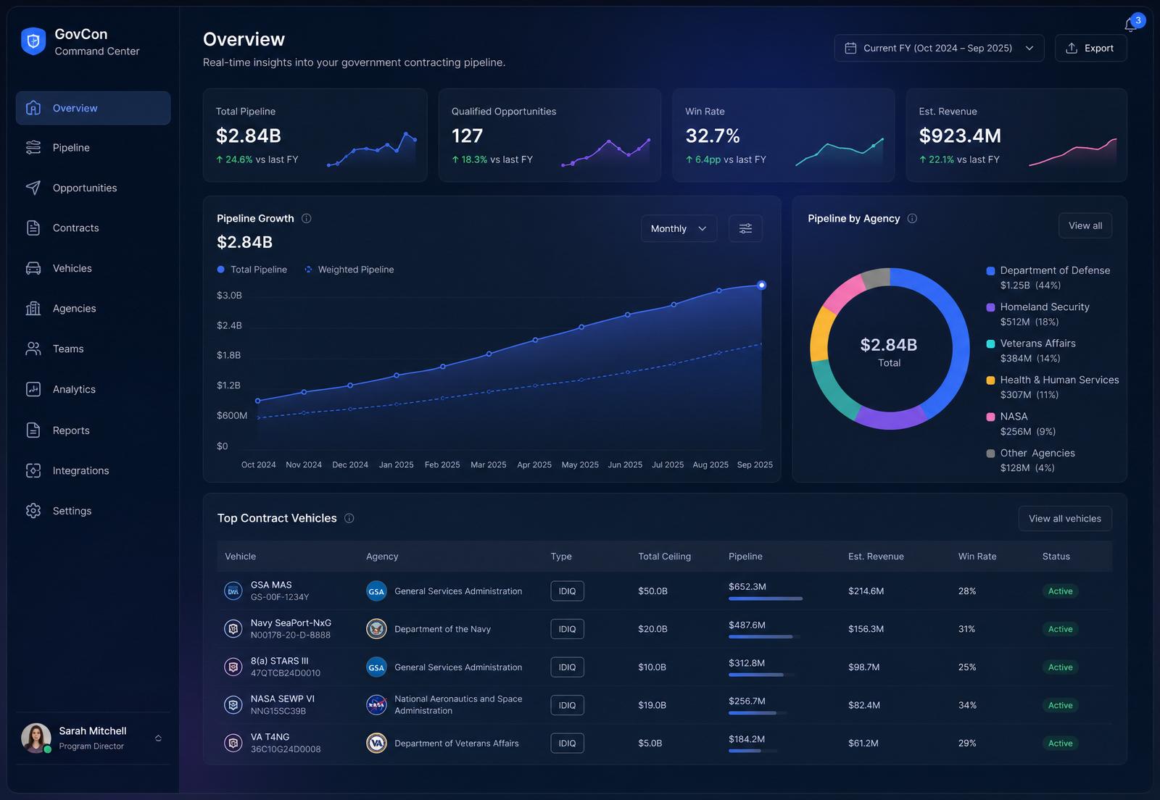Toggle Total Pipeline series in chart legend
Screen dimensions: 1160x800
pyautogui.click(x=252, y=270)
